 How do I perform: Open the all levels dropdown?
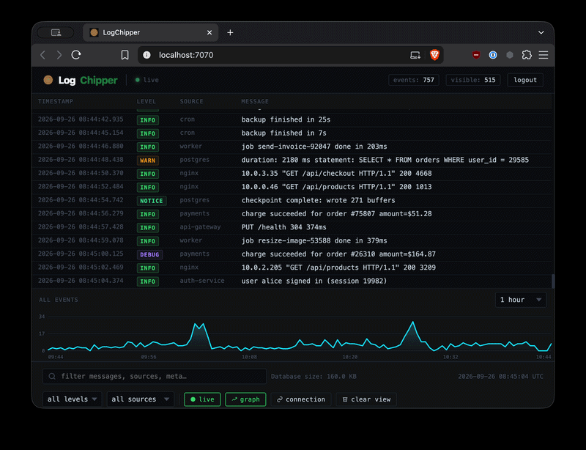click(72, 399)
